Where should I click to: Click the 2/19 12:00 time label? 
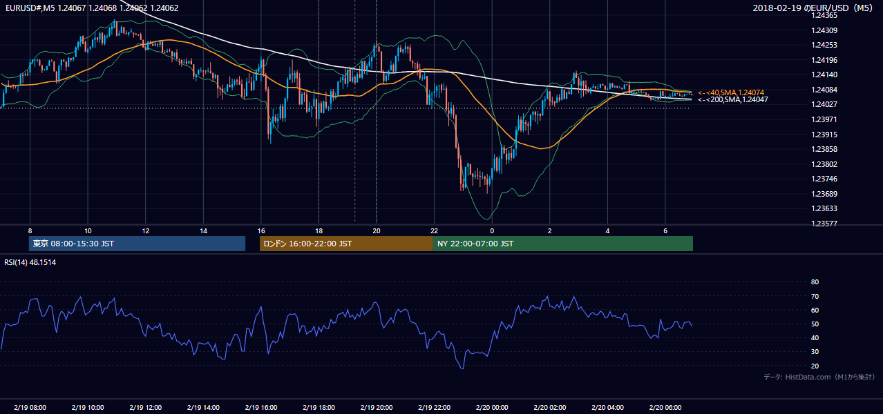(x=146, y=408)
